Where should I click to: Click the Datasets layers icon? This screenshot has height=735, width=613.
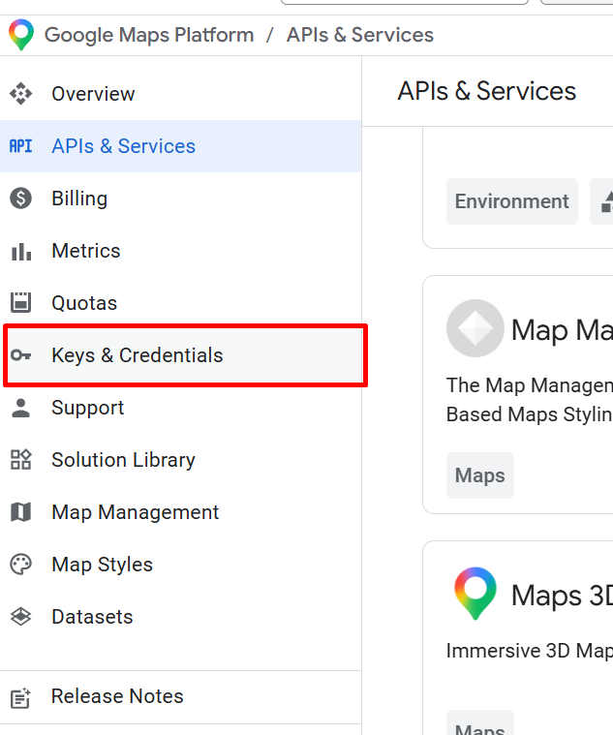[x=20, y=617]
